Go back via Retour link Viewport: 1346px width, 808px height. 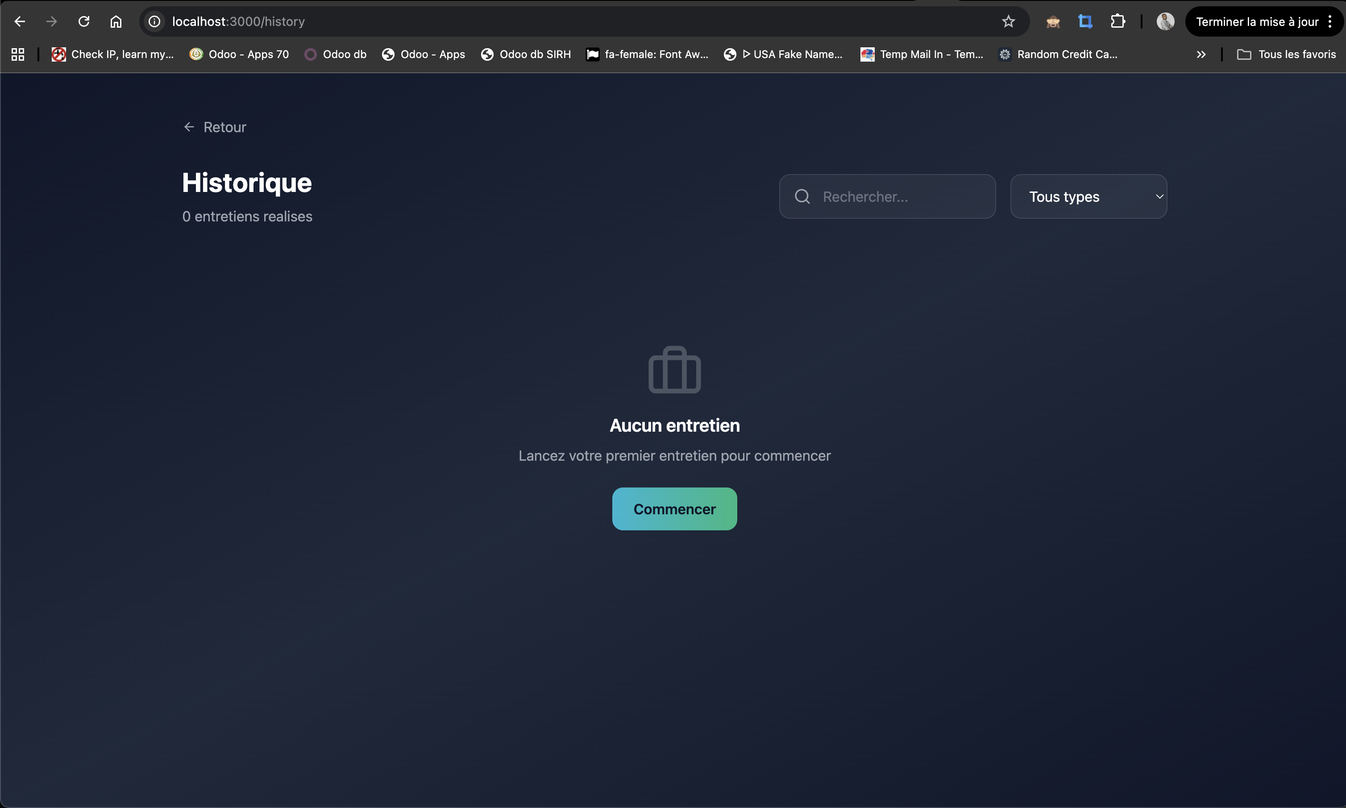click(x=215, y=127)
